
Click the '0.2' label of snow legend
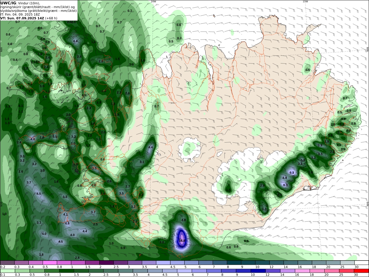coord(2,267)
